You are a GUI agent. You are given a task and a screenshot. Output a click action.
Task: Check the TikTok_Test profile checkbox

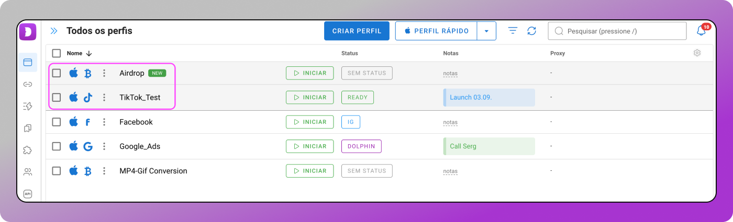[x=57, y=97]
